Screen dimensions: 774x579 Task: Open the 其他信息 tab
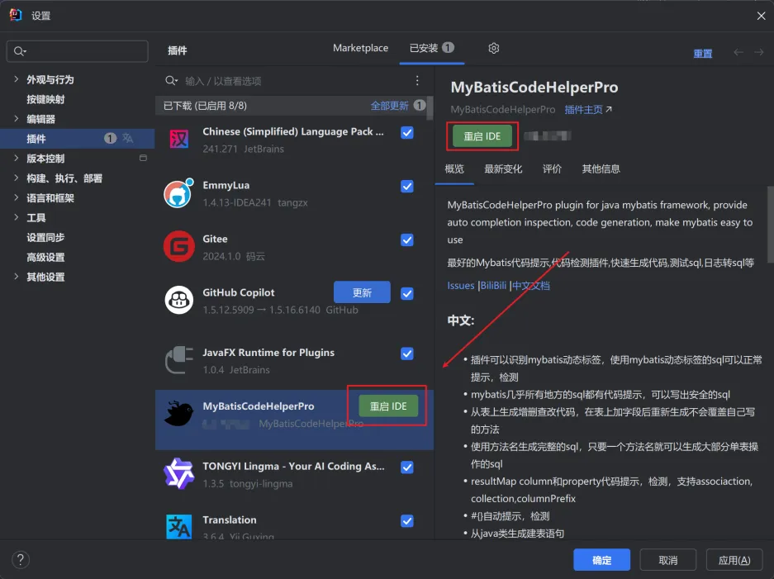pyautogui.click(x=601, y=168)
